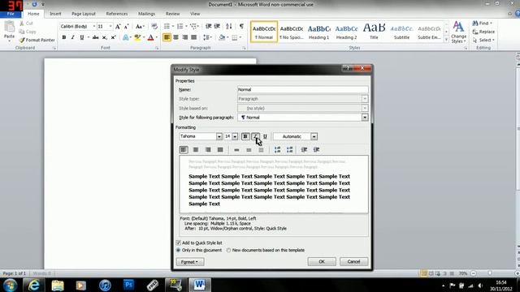Screen dimensions: 520x292
Task: Open the Tahoma font dropdown
Action: click(219, 136)
